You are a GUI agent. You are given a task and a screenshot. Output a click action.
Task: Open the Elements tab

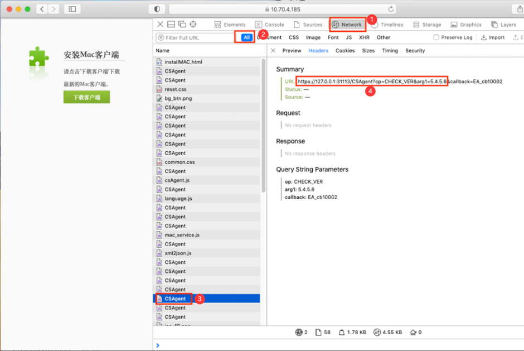[230, 25]
